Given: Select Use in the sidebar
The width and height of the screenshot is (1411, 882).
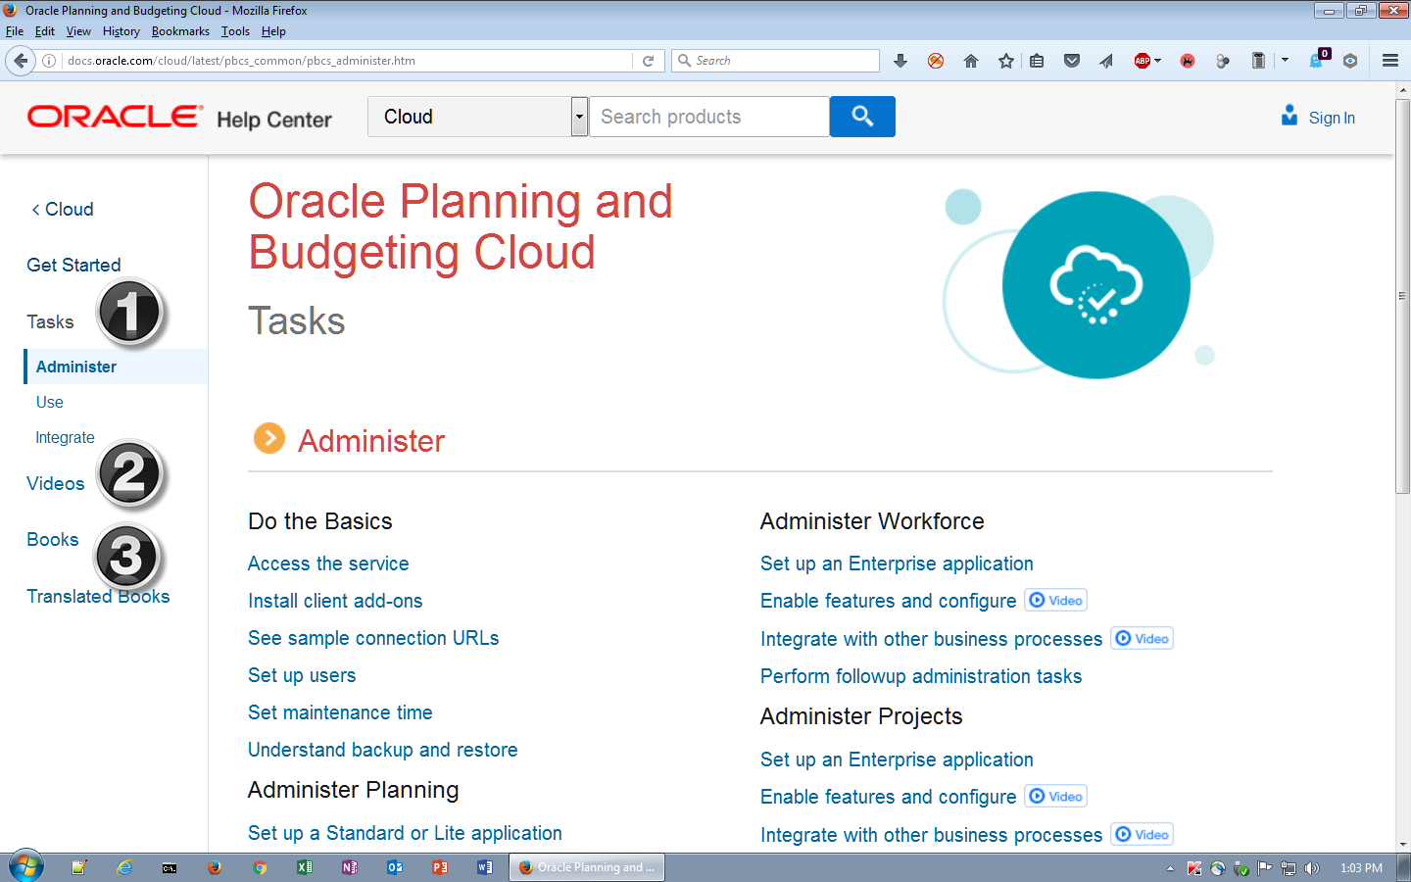Looking at the screenshot, I should coord(50,402).
